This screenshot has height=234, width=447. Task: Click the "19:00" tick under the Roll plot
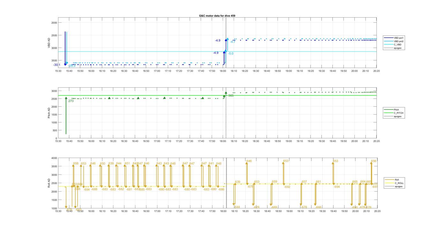289,211
